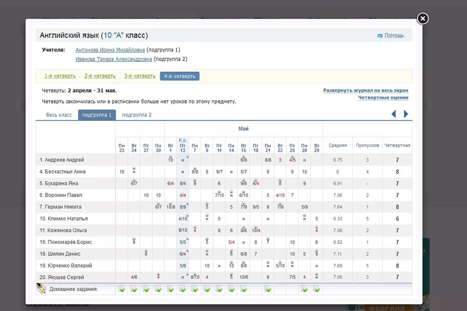
Task: Open homework icon under column Пн 7
Action: (195, 289)
